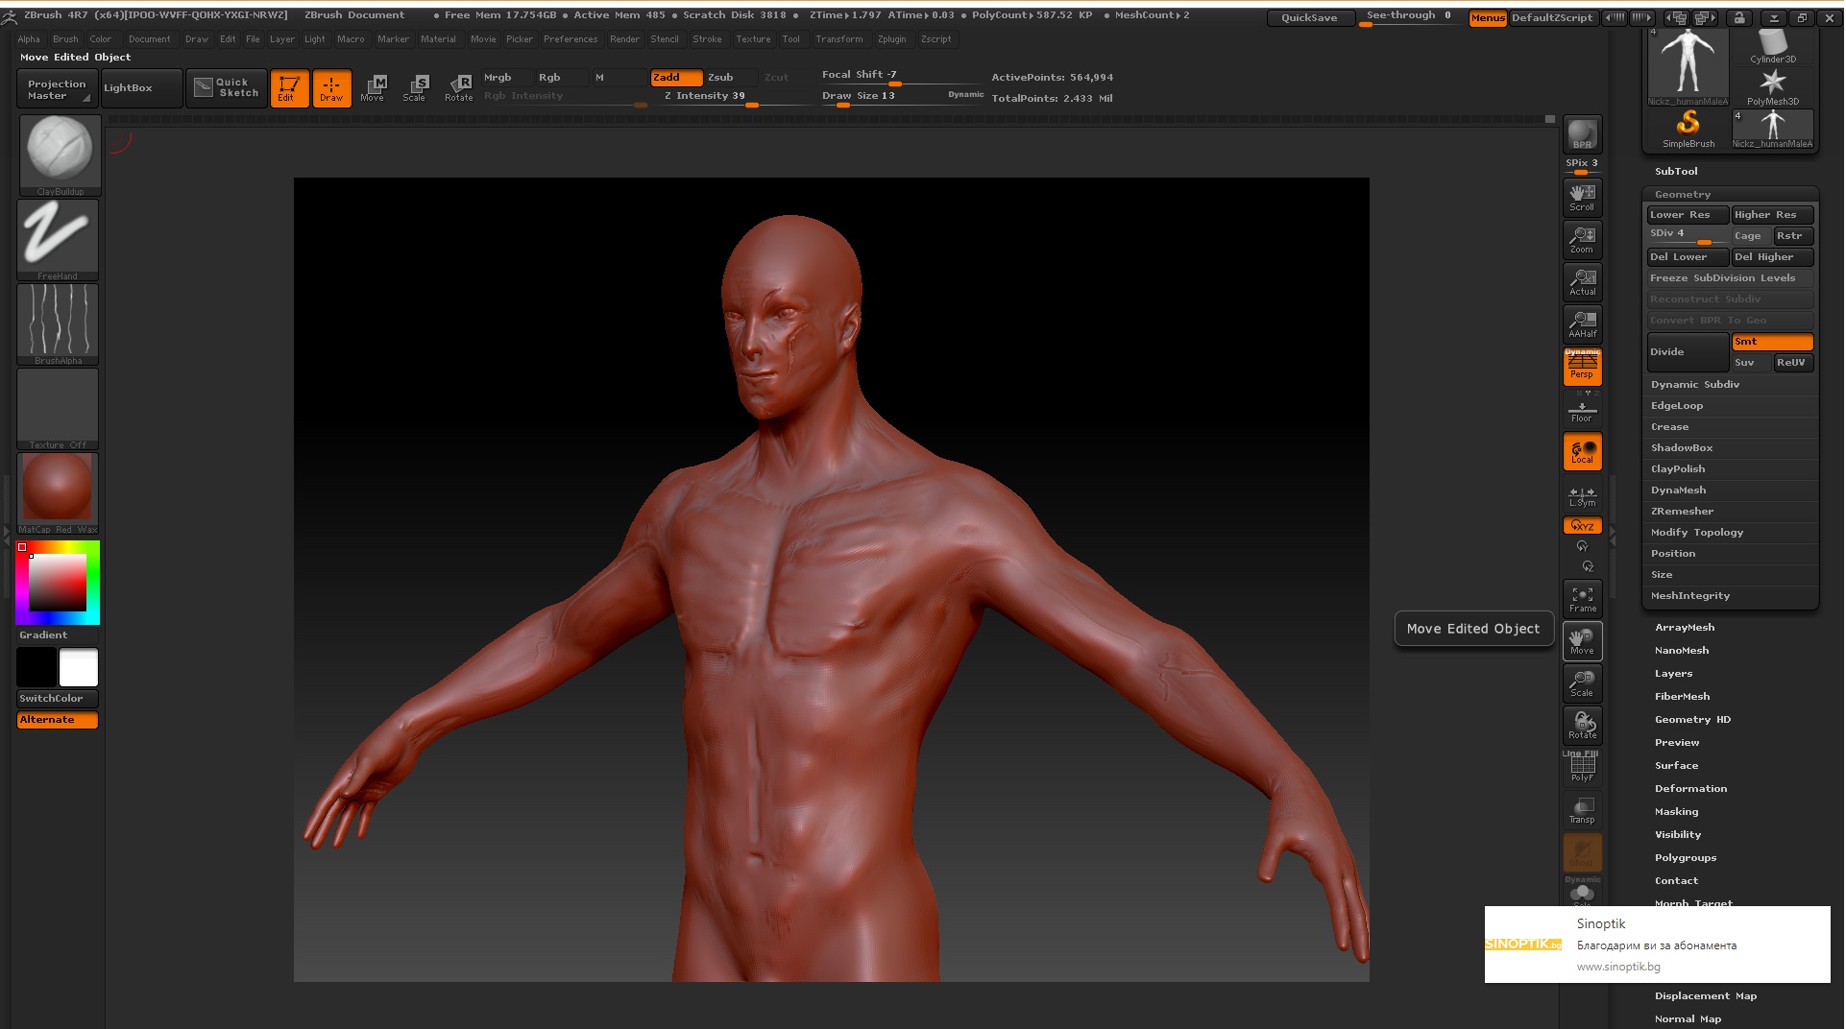Click the Actual size icon

coord(1583,281)
